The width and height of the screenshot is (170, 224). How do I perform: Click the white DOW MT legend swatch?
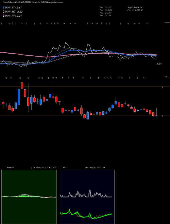coord(4,12)
